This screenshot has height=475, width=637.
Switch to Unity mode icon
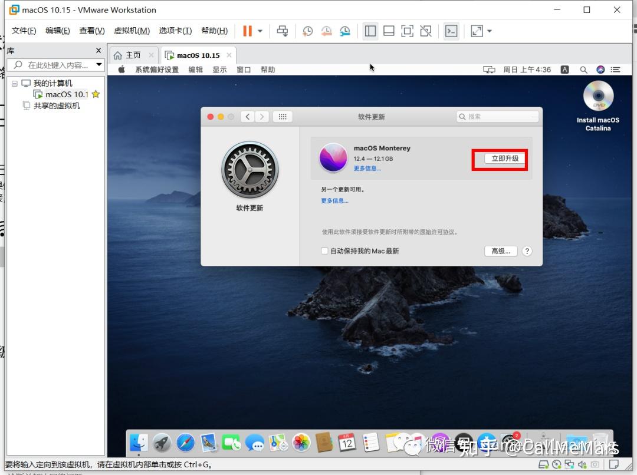[x=426, y=31]
